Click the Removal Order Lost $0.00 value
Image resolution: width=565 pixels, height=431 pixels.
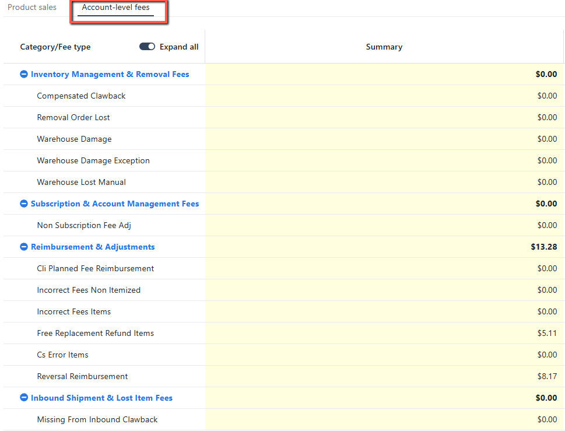pyautogui.click(x=547, y=117)
